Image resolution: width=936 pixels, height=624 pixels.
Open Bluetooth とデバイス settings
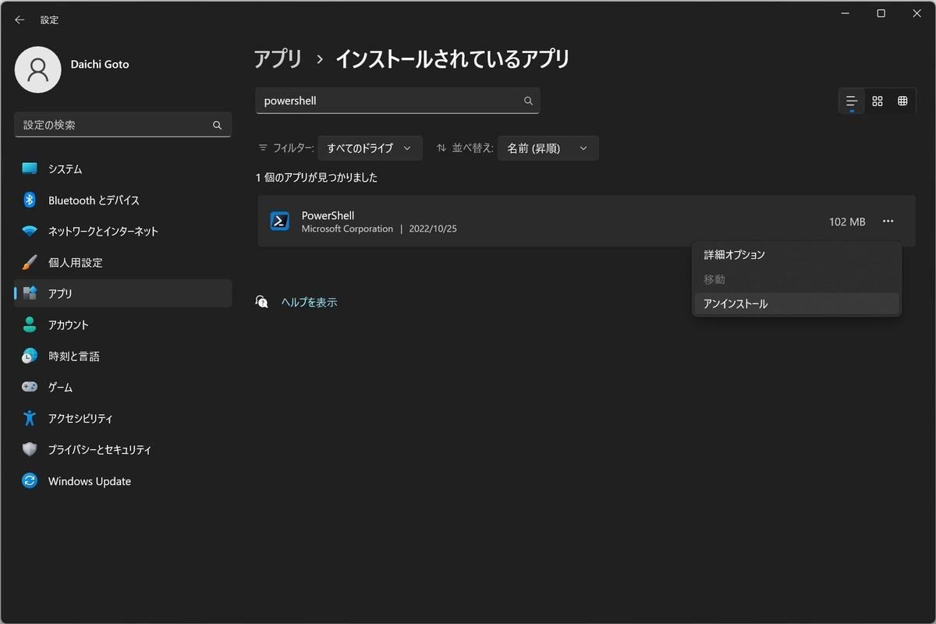tap(123, 200)
